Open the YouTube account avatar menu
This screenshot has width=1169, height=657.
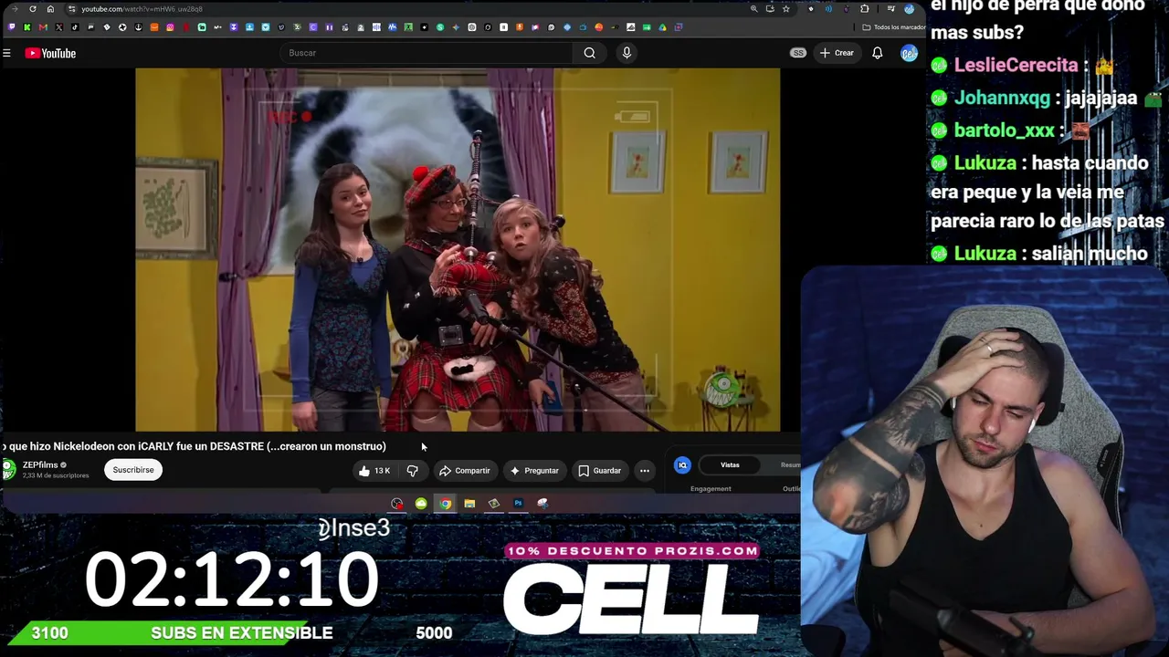(x=909, y=53)
